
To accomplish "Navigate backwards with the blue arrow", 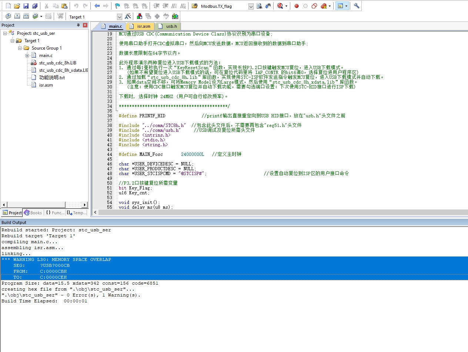I will click(x=97, y=6).
